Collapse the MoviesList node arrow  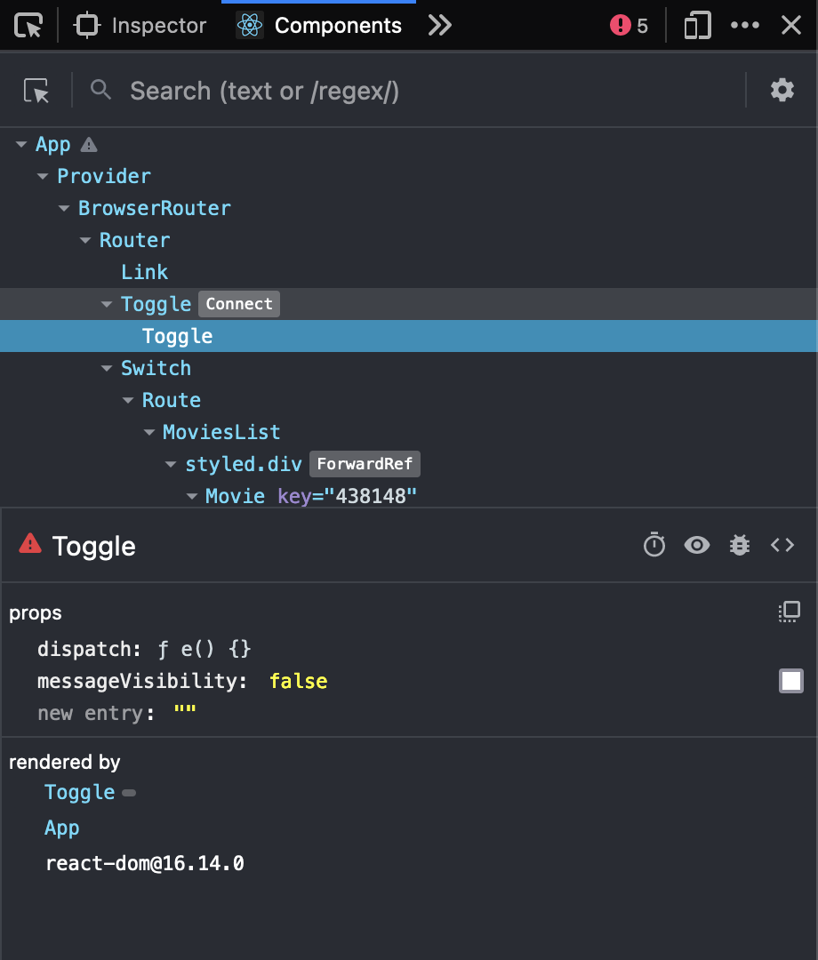(149, 433)
